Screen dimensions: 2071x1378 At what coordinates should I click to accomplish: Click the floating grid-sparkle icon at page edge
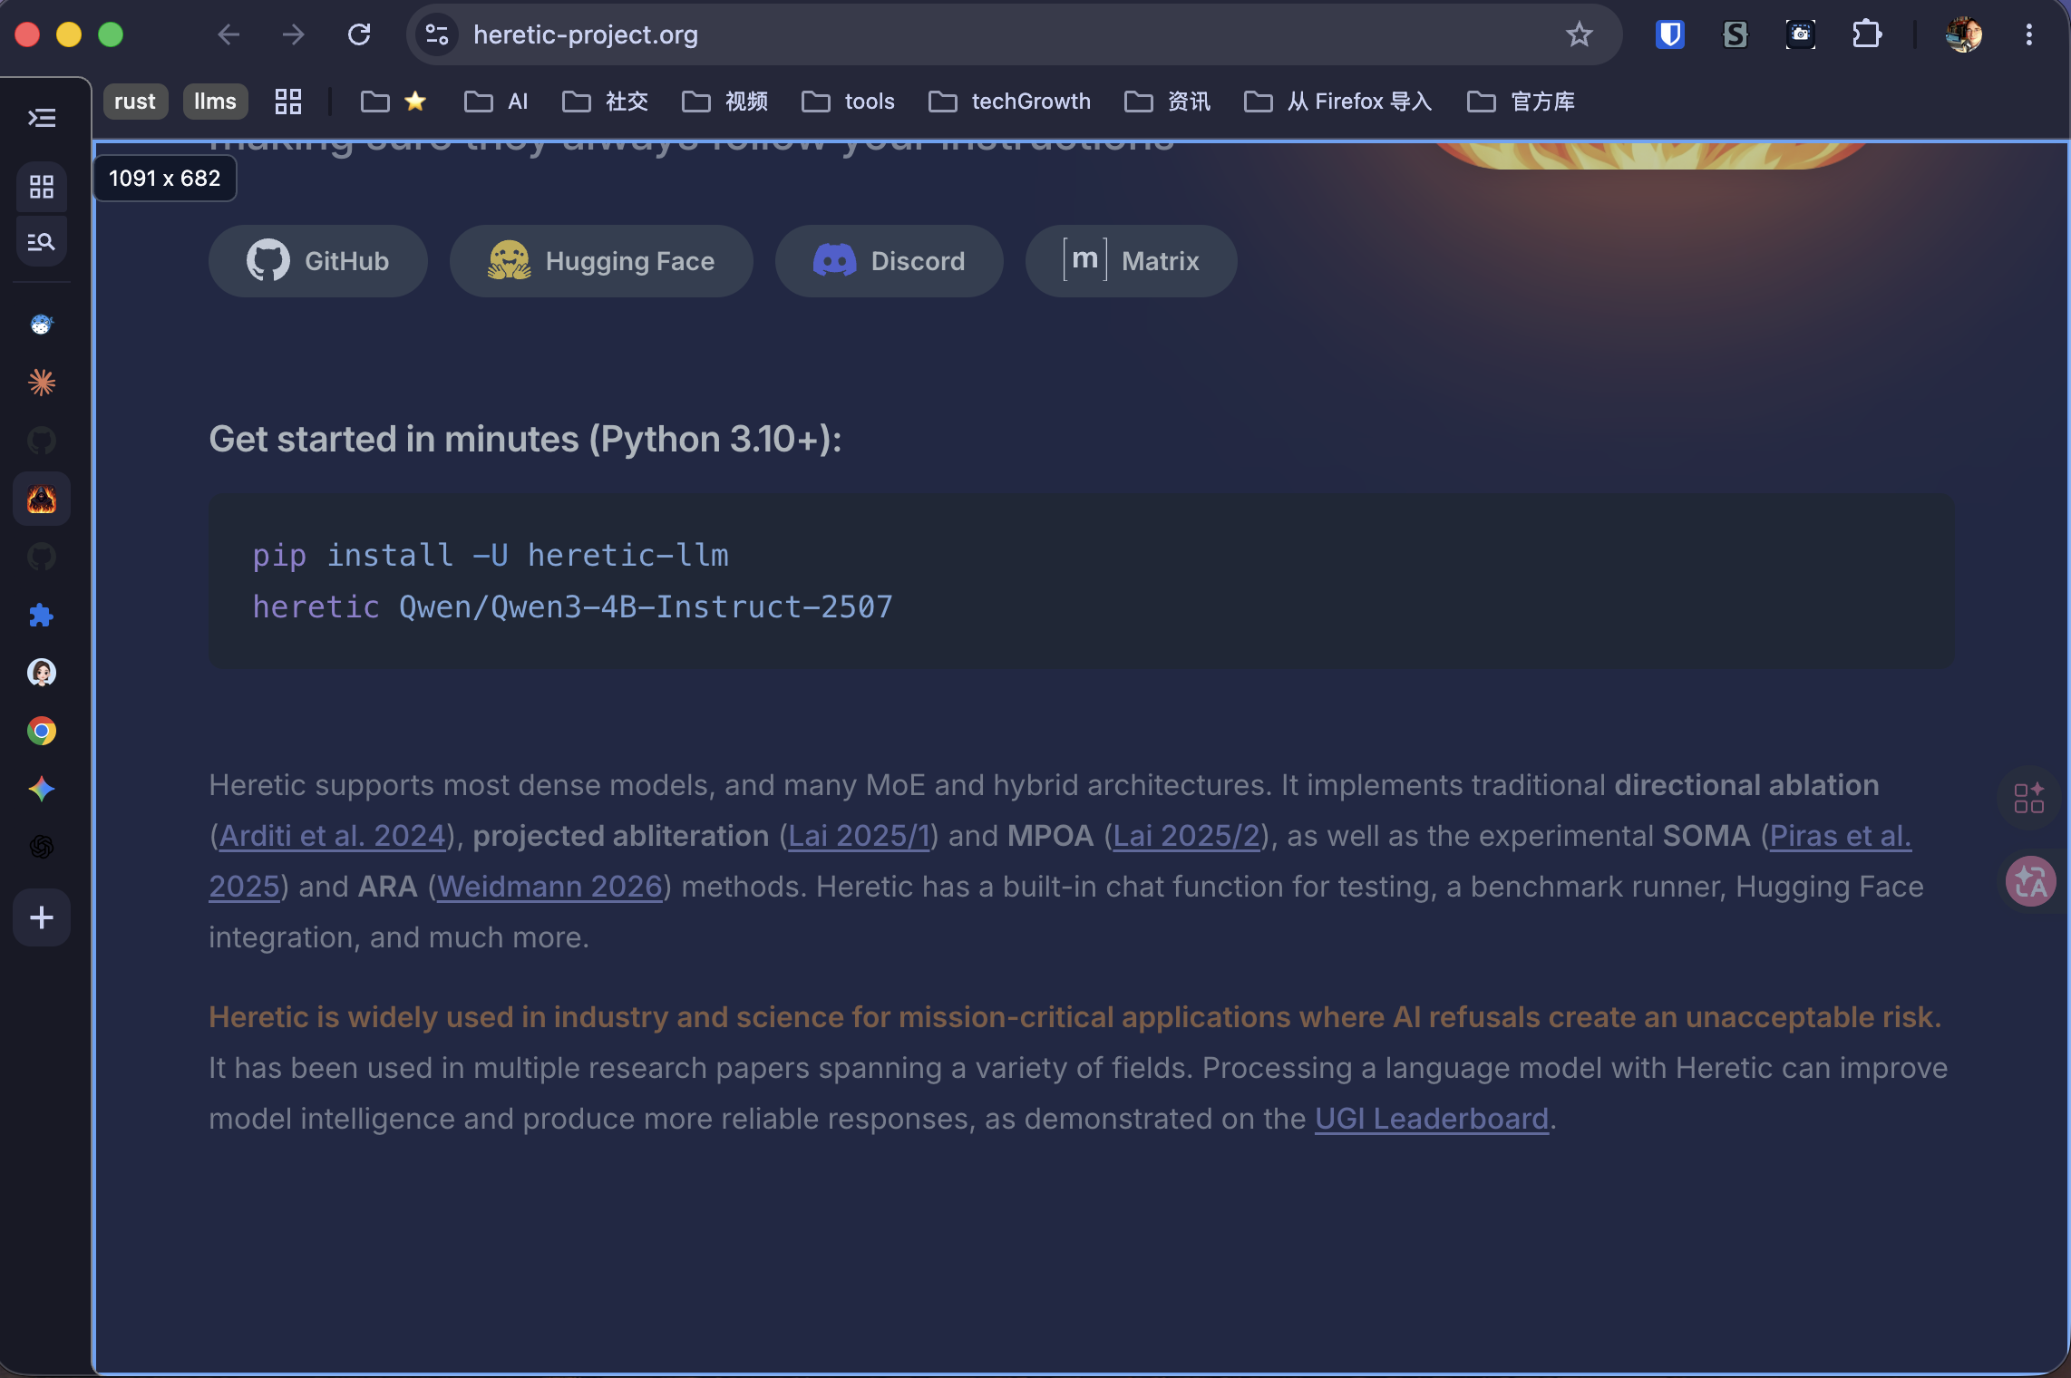[x=2029, y=798]
